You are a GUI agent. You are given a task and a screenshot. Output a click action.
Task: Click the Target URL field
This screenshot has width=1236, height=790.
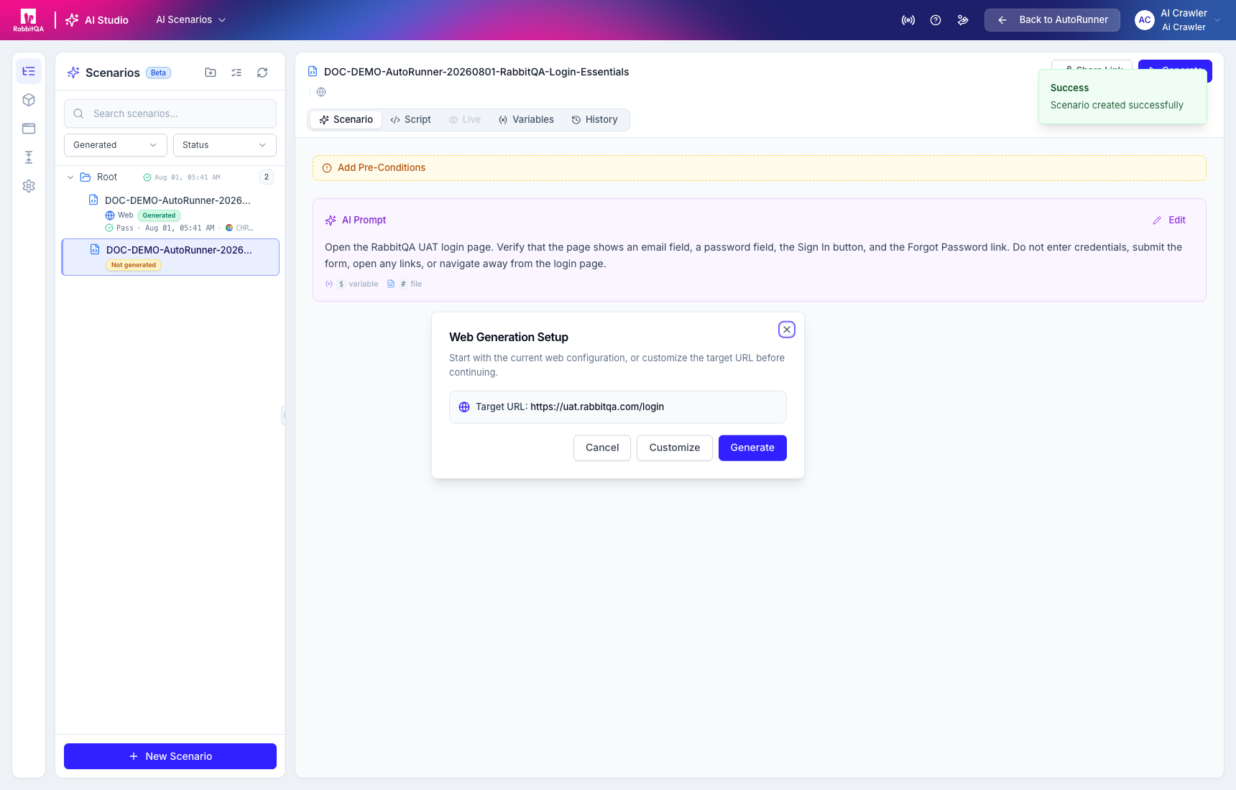pos(618,407)
